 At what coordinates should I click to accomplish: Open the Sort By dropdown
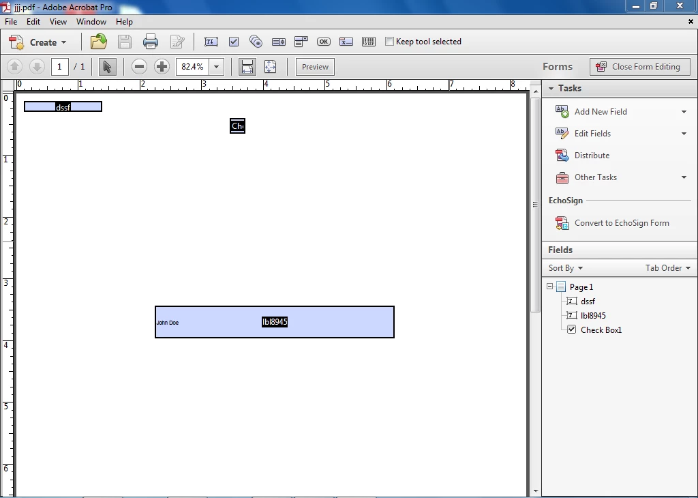[565, 267]
